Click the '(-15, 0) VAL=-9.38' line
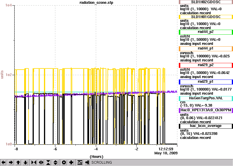This screenshot has height=166, width=233. tap(196, 105)
